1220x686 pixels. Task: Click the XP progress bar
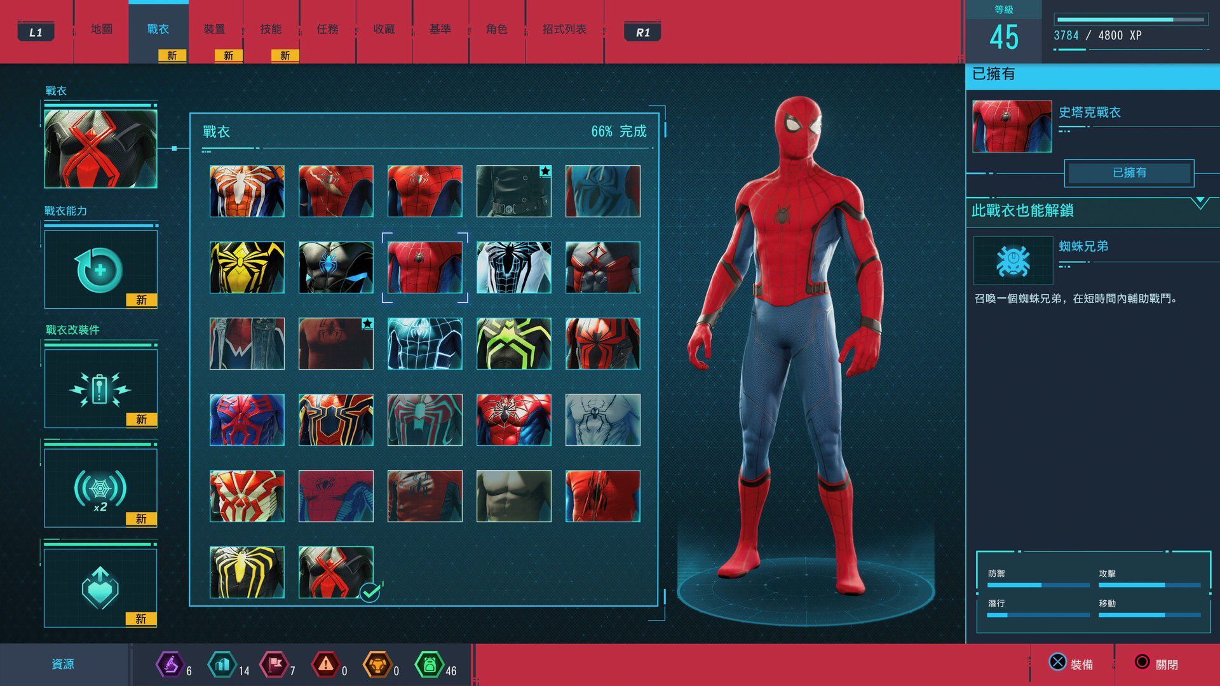tap(1131, 20)
